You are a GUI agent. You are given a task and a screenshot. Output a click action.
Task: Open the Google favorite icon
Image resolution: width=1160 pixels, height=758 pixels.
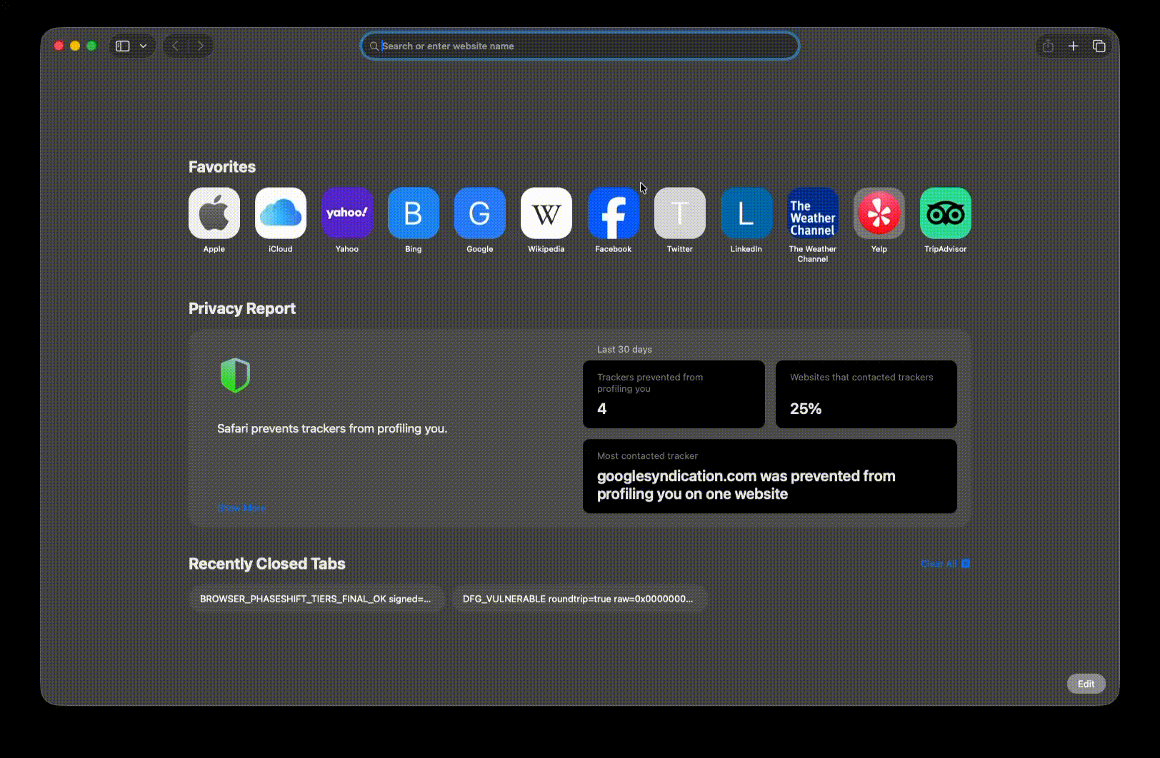[x=480, y=213]
